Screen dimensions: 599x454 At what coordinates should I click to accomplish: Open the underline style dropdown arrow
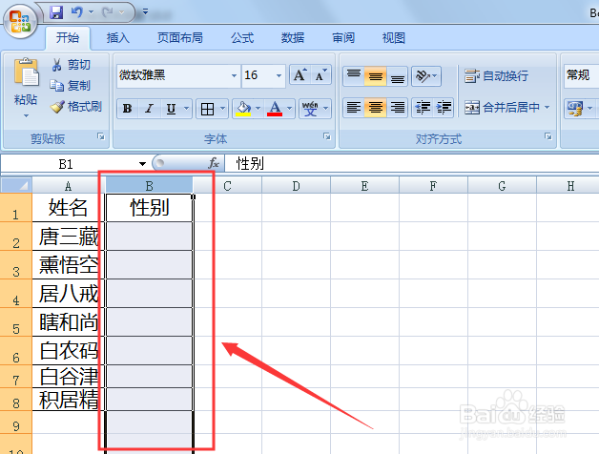point(186,109)
